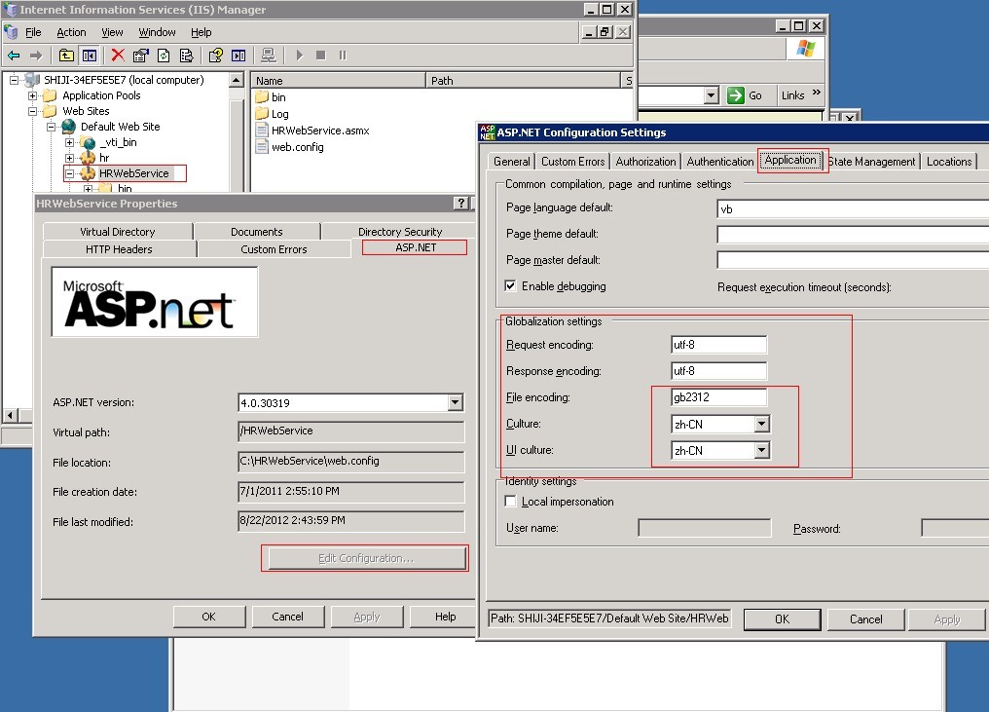Click the Forward arrow in IIS toolbar

(36, 56)
